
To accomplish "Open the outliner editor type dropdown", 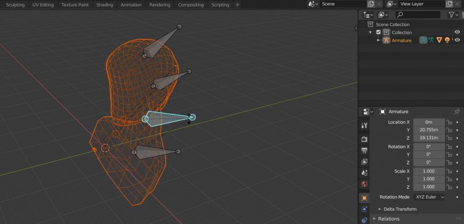I will pos(369,14).
